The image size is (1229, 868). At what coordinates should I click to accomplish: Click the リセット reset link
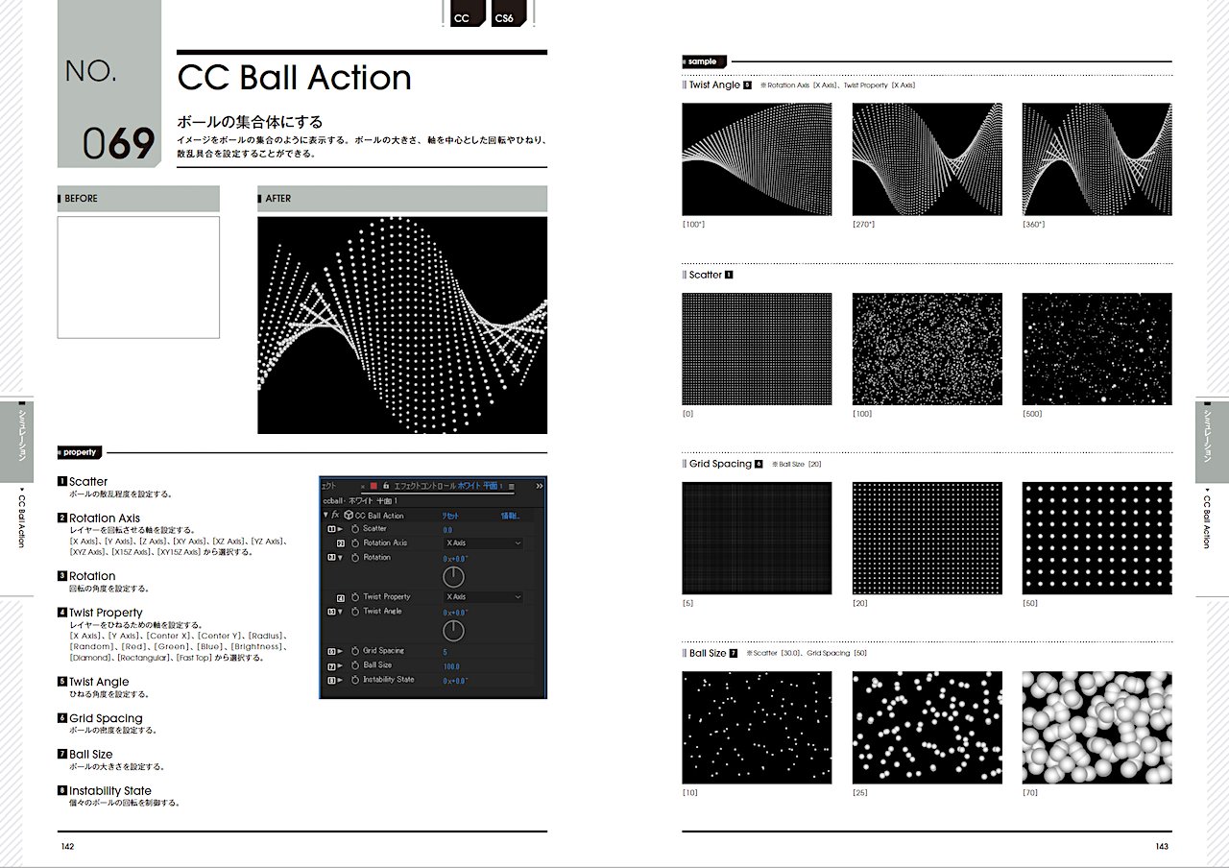[449, 516]
